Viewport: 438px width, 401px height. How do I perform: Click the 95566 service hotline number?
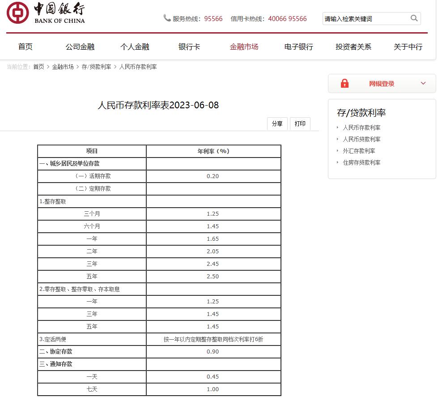tap(213, 18)
